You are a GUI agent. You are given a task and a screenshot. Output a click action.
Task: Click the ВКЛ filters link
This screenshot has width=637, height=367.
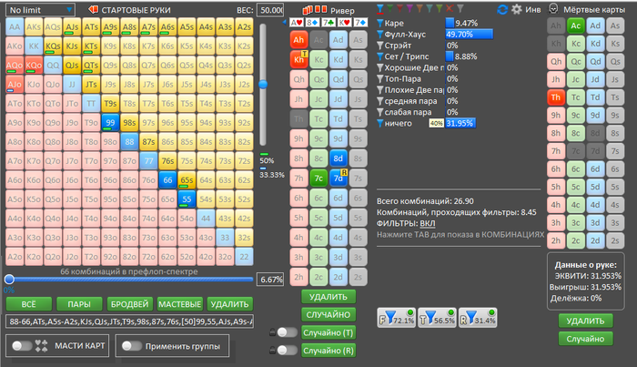click(428, 223)
